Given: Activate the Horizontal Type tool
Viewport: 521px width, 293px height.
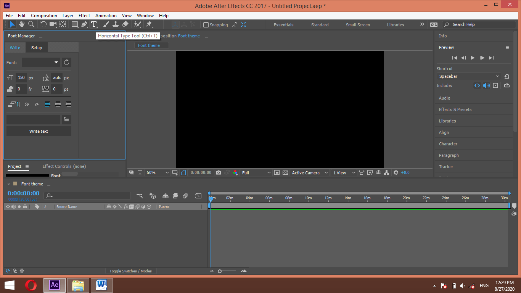Looking at the screenshot, I should (94, 24).
